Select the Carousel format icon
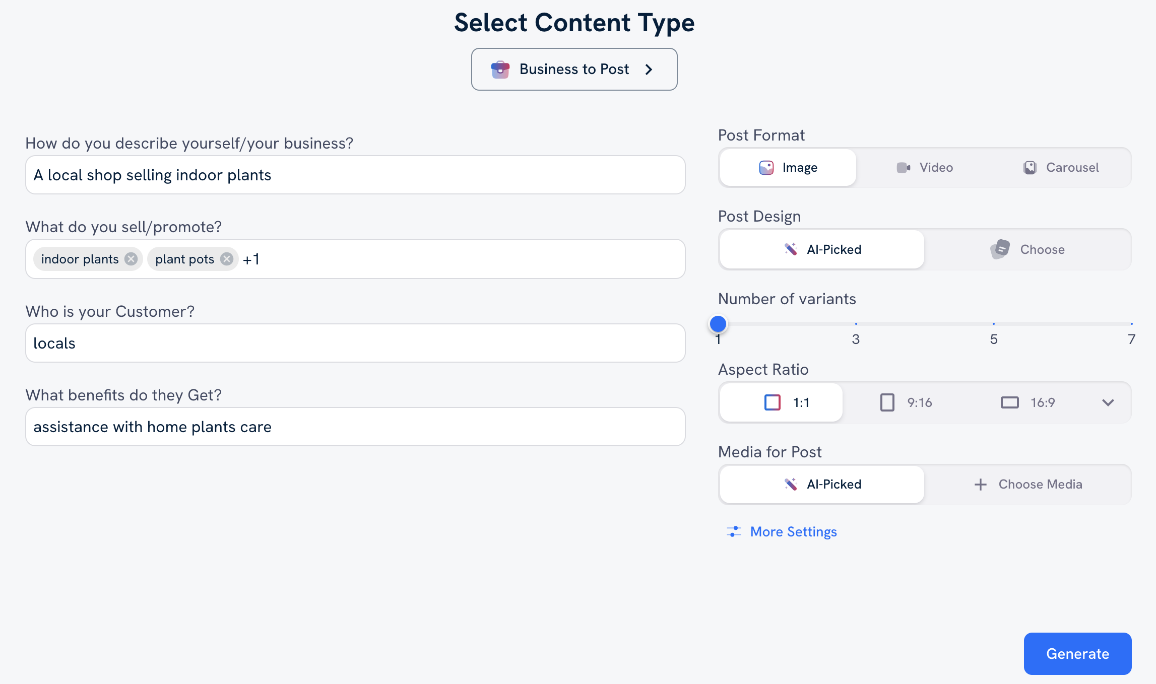Image resolution: width=1156 pixels, height=684 pixels. coord(1030,167)
